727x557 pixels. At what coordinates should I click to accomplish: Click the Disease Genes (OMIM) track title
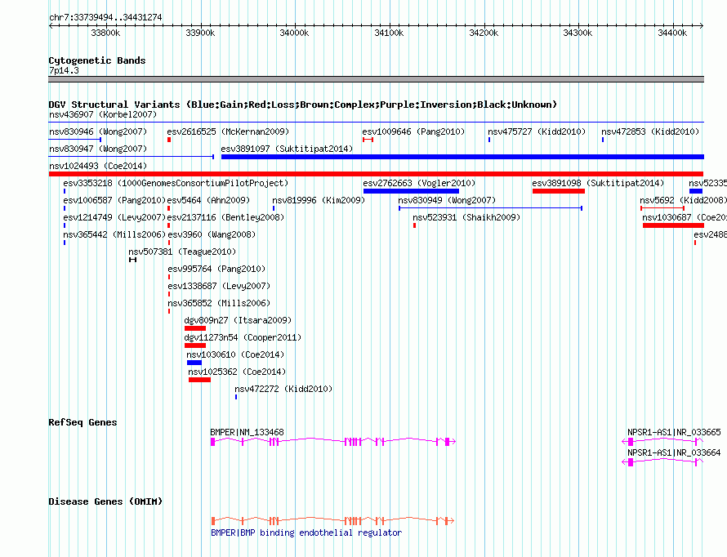point(105,501)
